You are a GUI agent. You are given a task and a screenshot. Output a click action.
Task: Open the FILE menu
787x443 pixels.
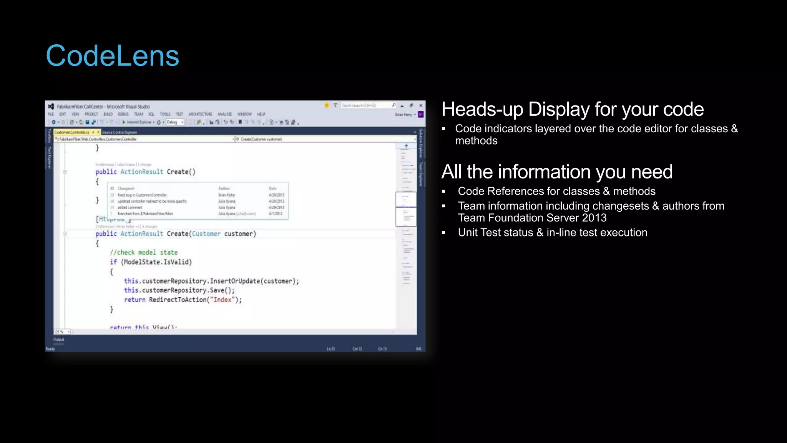[51, 114]
